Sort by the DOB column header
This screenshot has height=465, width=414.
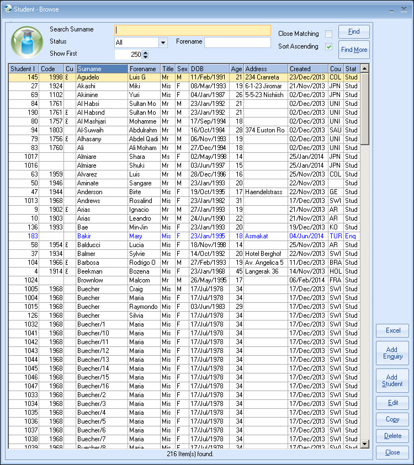pyautogui.click(x=209, y=69)
